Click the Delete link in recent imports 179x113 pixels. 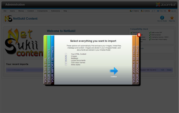tap(169, 70)
